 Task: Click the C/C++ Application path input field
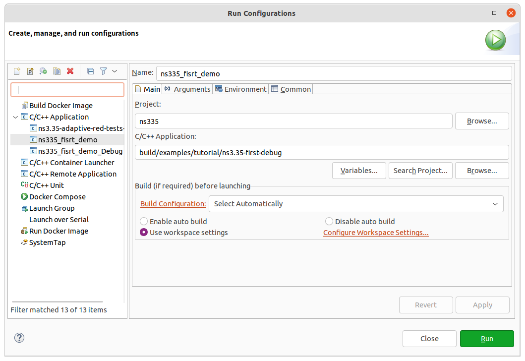pyautogui.click(x=322, y=153)
